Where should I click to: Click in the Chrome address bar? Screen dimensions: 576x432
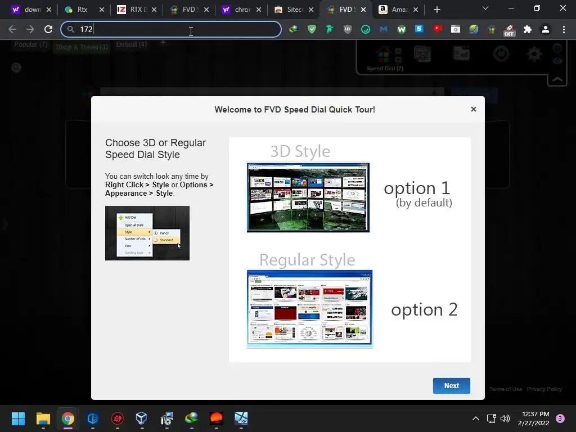pyautogui.click(x=171, y=29)
